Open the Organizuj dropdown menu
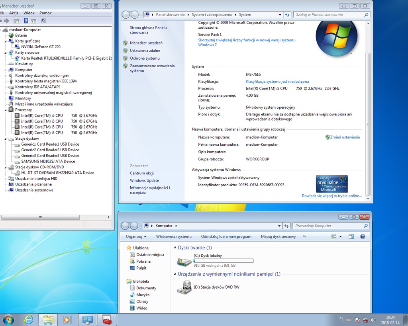408x326 pixels. click(x=136, y=236)
